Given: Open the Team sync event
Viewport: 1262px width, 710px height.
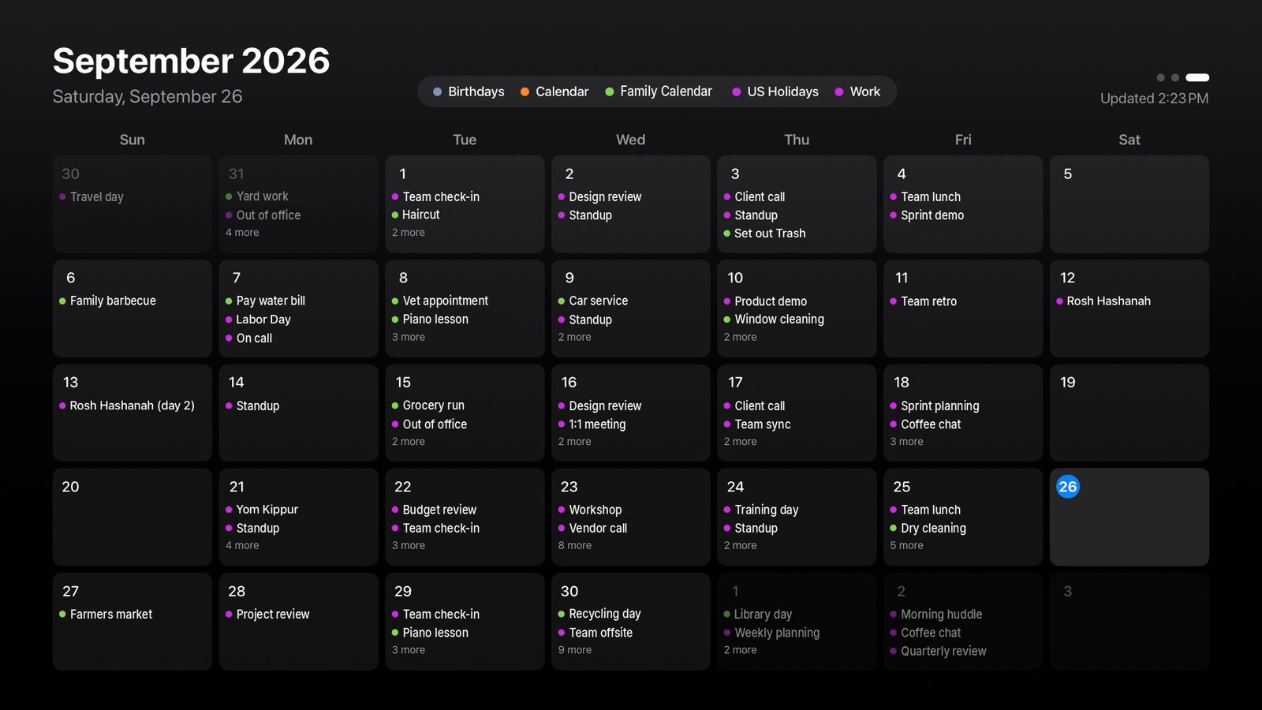Looking at the screenshot, I should coord(757,424).
